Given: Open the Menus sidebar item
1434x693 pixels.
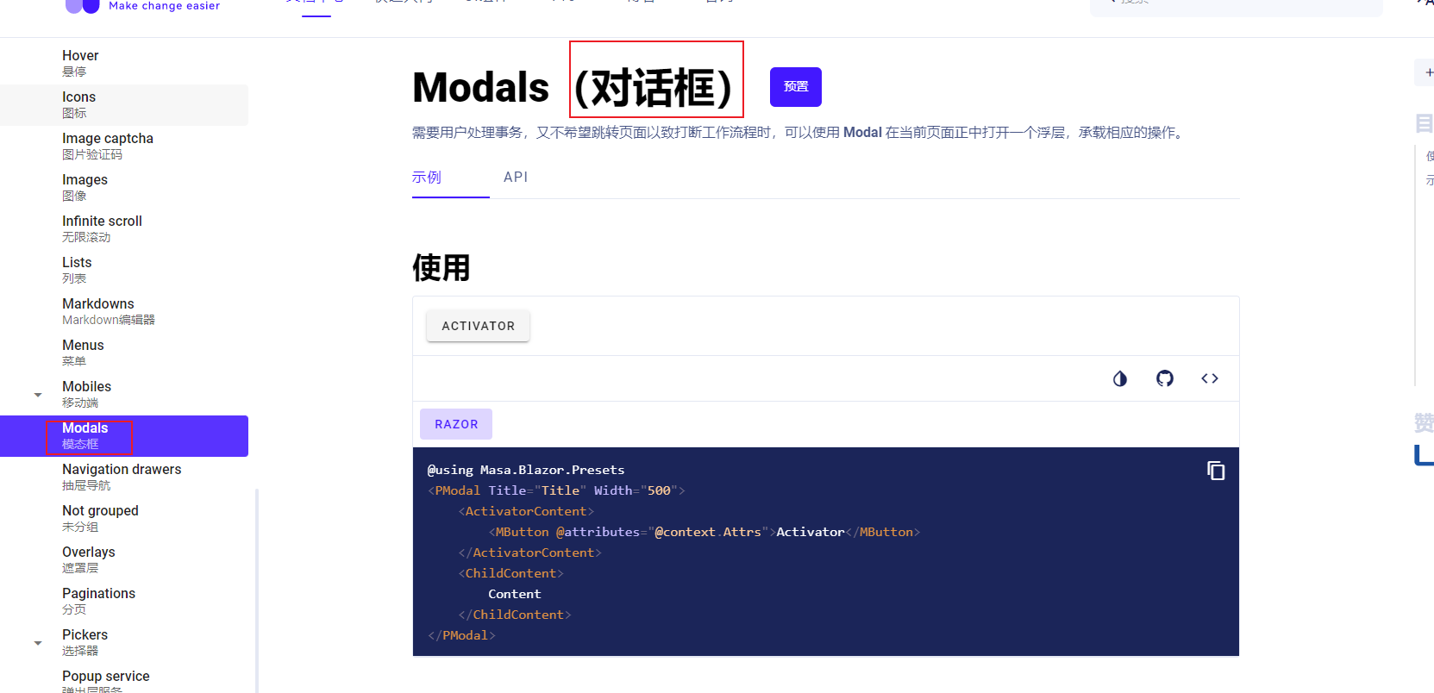Looking at the screenshot, I should click(x=124, y=353).
